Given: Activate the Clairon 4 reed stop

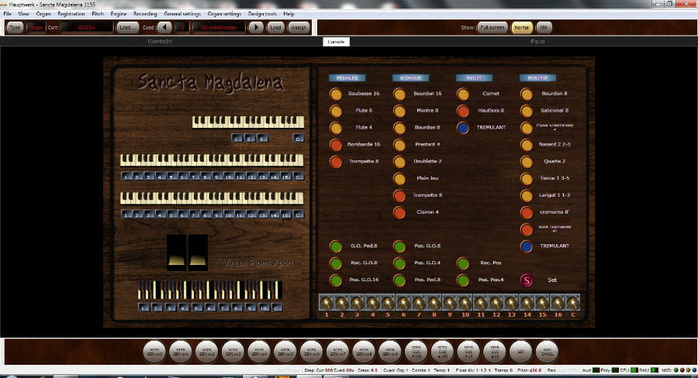Looking at the screenshot, I should click(399, 212).
